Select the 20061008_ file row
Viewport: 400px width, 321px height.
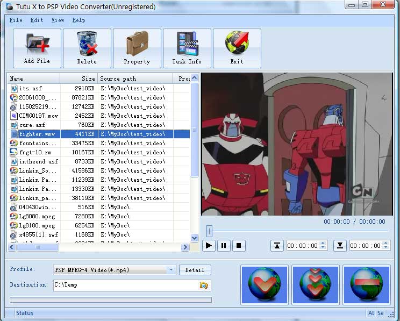[x=99, y=97]
